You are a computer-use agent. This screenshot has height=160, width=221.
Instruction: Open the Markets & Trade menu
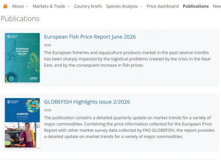(49, 6)
